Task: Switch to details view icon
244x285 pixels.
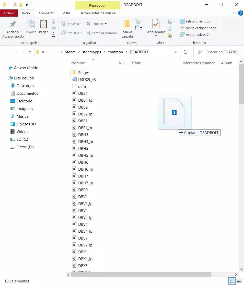Action: (x=232, y=281)
